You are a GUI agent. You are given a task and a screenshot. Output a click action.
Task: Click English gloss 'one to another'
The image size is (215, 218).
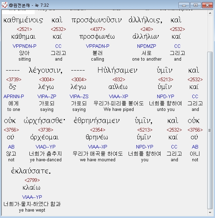147,59
